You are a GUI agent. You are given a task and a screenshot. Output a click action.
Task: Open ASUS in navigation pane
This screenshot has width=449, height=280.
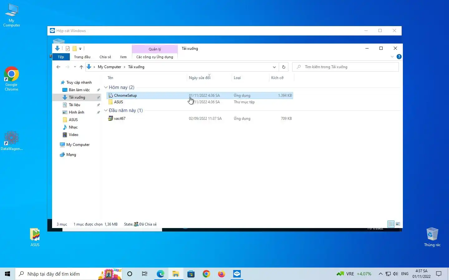73,120
